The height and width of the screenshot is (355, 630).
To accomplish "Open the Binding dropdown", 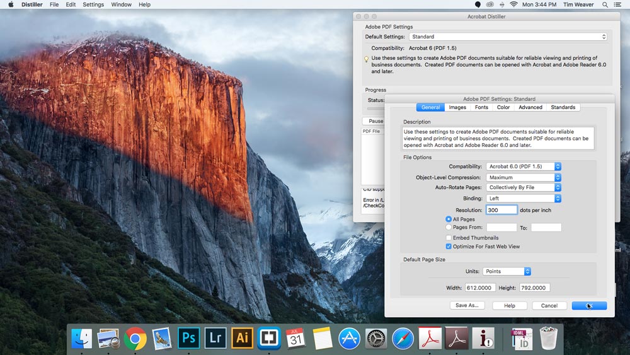I will coord(524,199).
